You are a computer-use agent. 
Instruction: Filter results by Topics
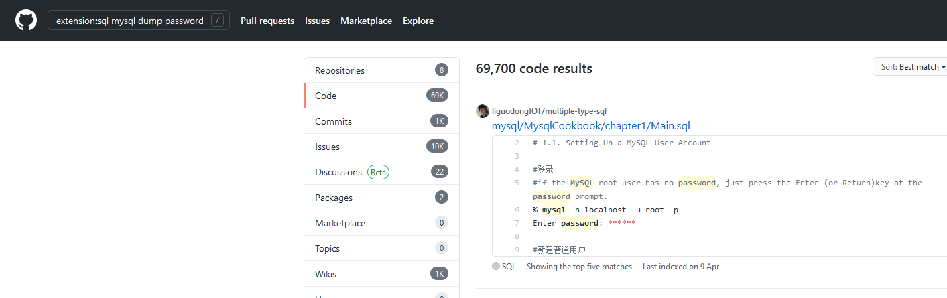click(381, 248)
